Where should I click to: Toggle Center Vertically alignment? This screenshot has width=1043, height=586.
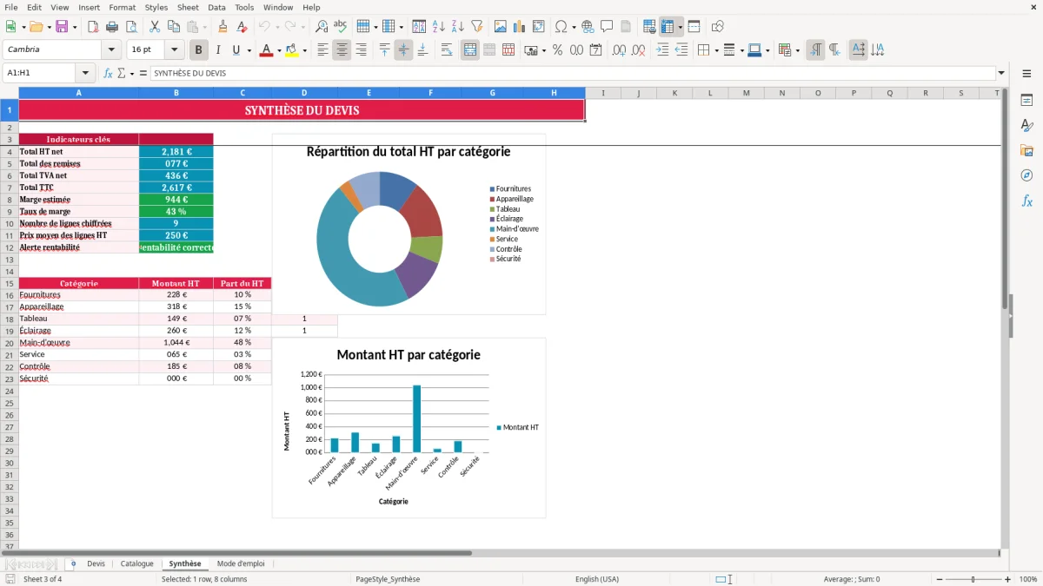[x=403, y=50]
